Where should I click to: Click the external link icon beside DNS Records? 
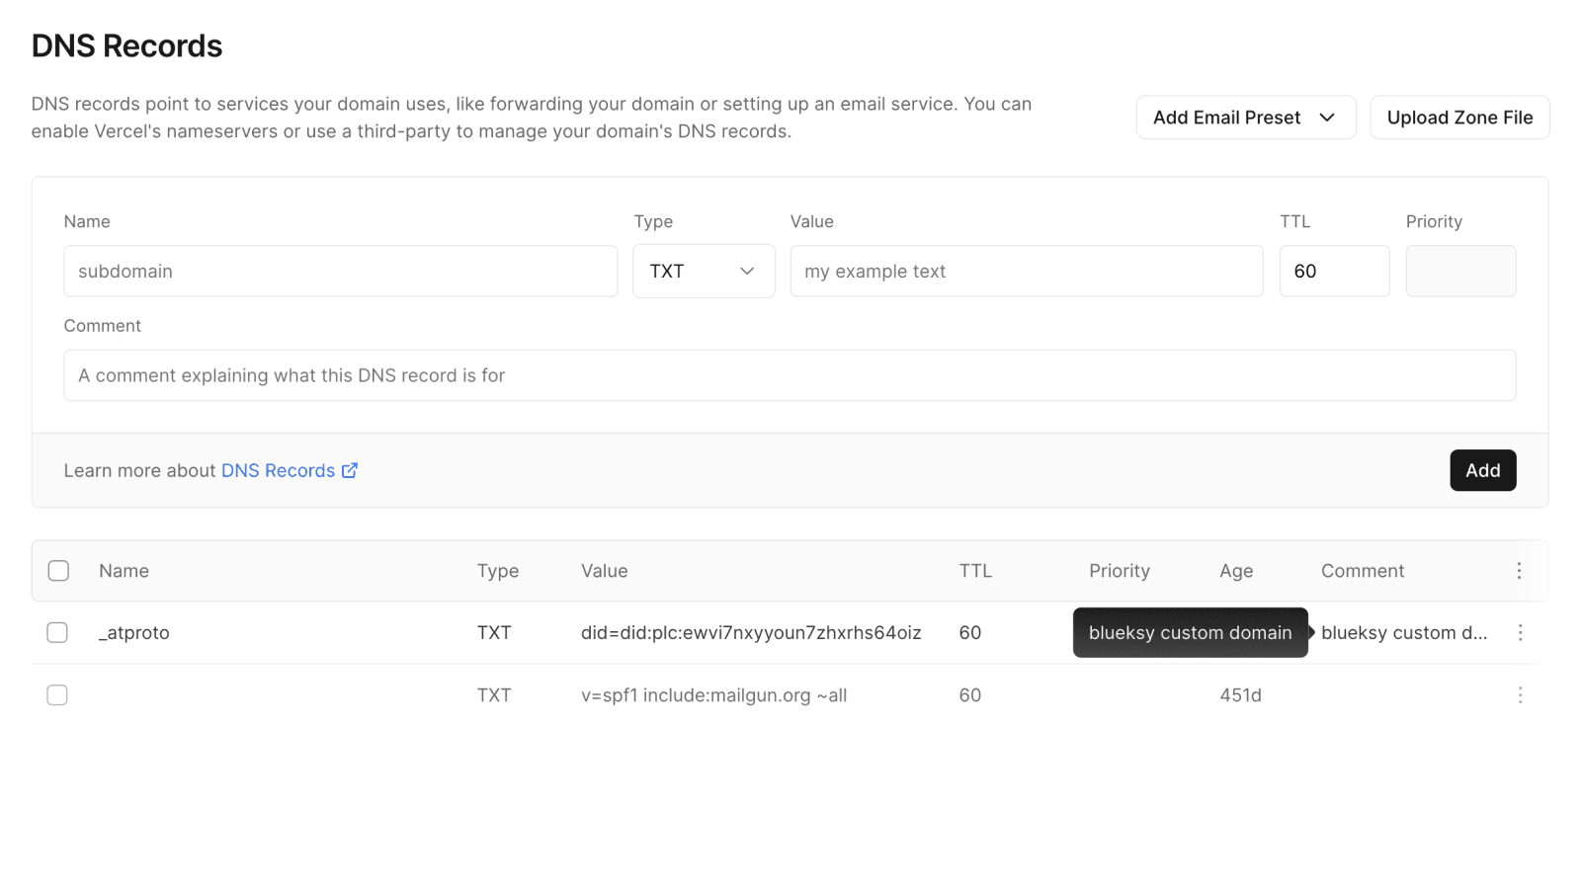350,471
